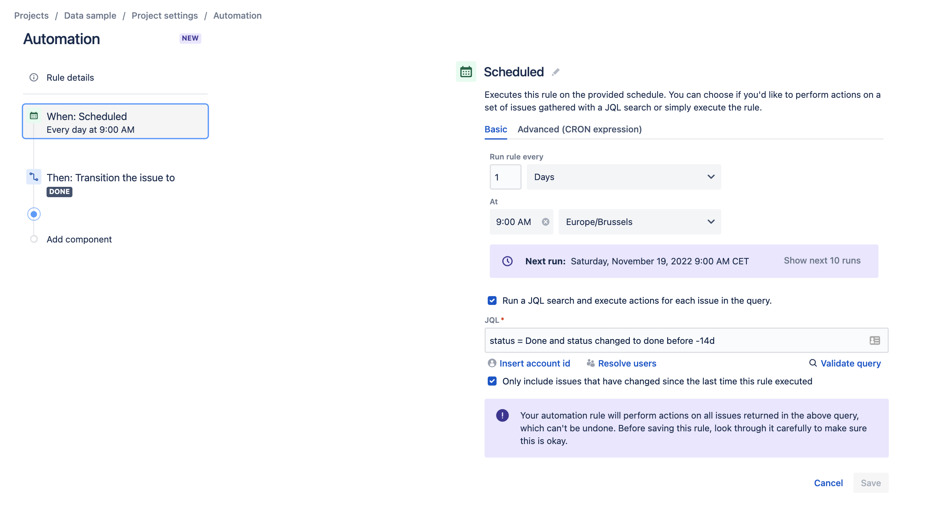Cancel the scheduled trigger changes
The width and height of the screenshot is (927, 512).
click(828, 483)
